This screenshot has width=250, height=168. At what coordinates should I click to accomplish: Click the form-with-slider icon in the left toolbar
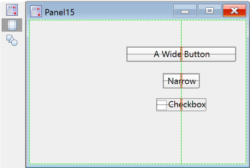click(12, 10)
